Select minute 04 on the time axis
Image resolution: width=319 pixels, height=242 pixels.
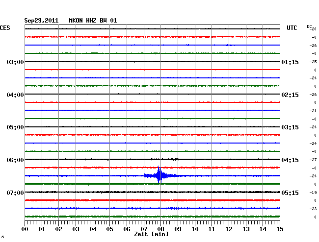point(93,229)
